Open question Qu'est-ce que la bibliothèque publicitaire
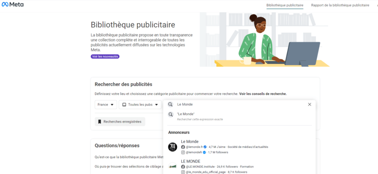This screenshot has width=378, height=174. [129, 157]
